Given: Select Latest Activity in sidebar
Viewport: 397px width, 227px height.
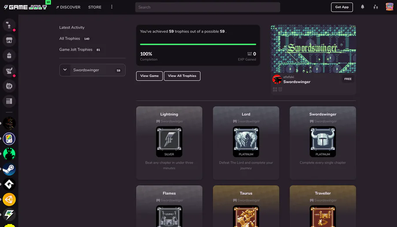Looking at the screenshot, I should click(x=72, y=27).
